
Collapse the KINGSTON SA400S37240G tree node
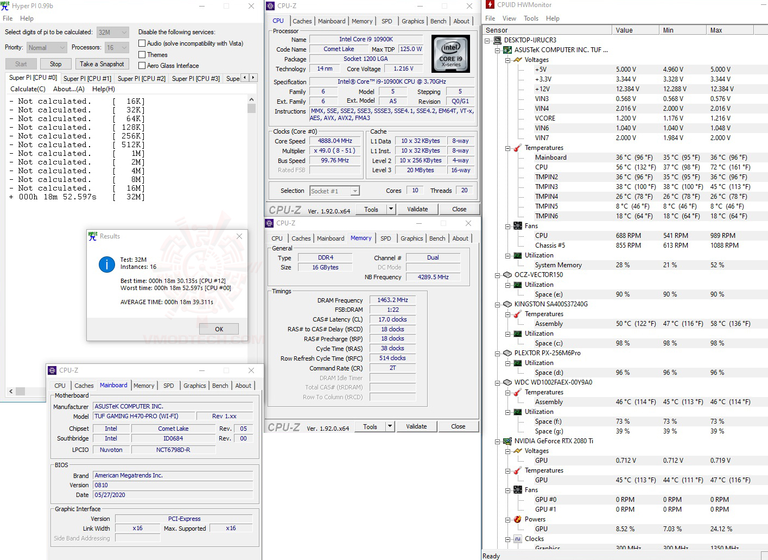point(497,305)
